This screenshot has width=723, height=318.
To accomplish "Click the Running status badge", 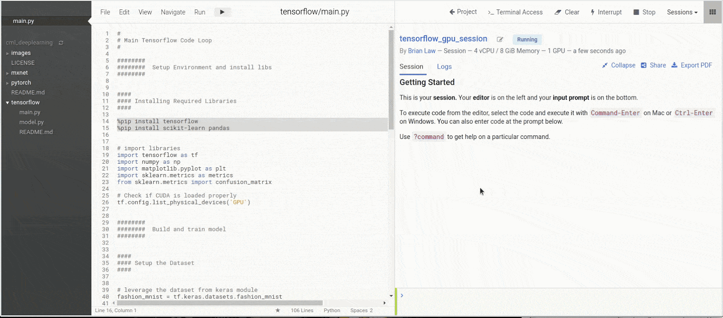I will click(527, 40).
